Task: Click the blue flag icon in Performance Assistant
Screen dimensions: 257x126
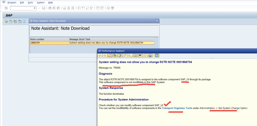Action: pyautogui.click(x=140, y=55)
